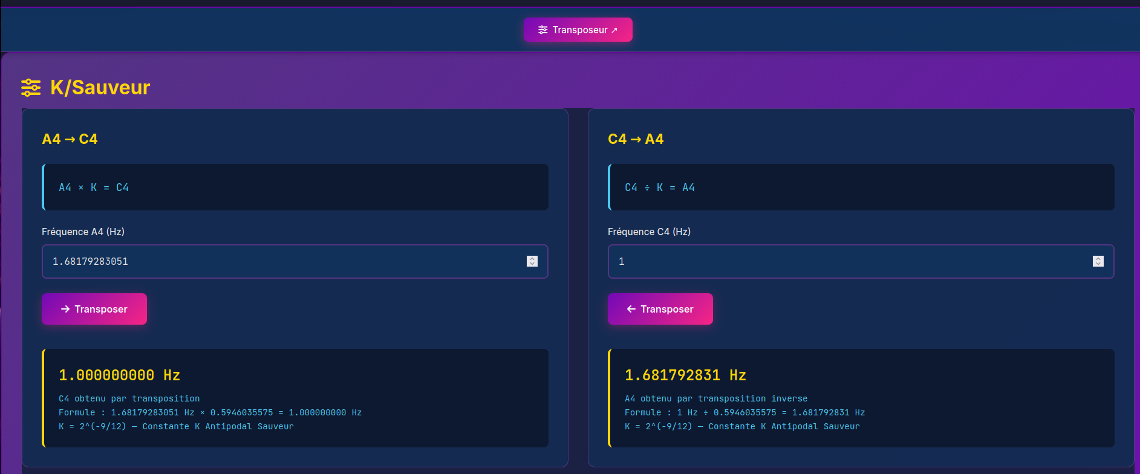Click the text 'C4 obtenu par transposition'
Viewport: 1140px width, 474px height.
coord(129,398)
